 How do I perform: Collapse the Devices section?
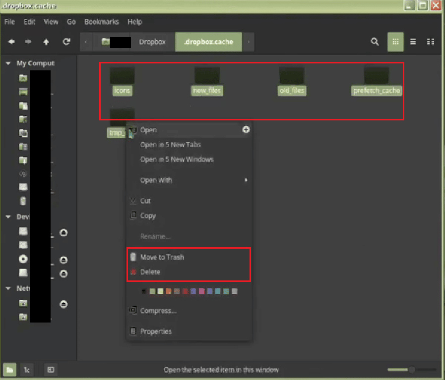point(8,217)
